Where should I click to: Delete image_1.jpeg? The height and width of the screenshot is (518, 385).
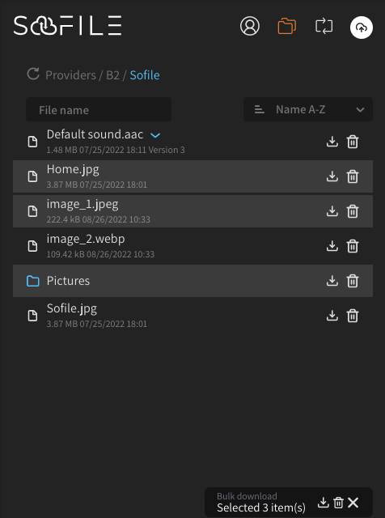(x=353, y=210)
